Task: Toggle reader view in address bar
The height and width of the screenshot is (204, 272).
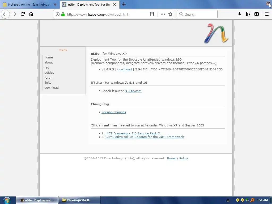Action: click(x=152, y=14)
